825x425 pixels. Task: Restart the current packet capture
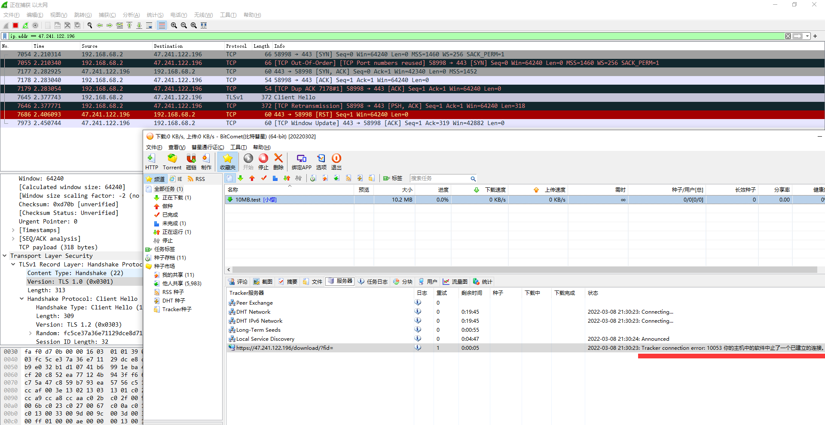(x=25, y=25)
